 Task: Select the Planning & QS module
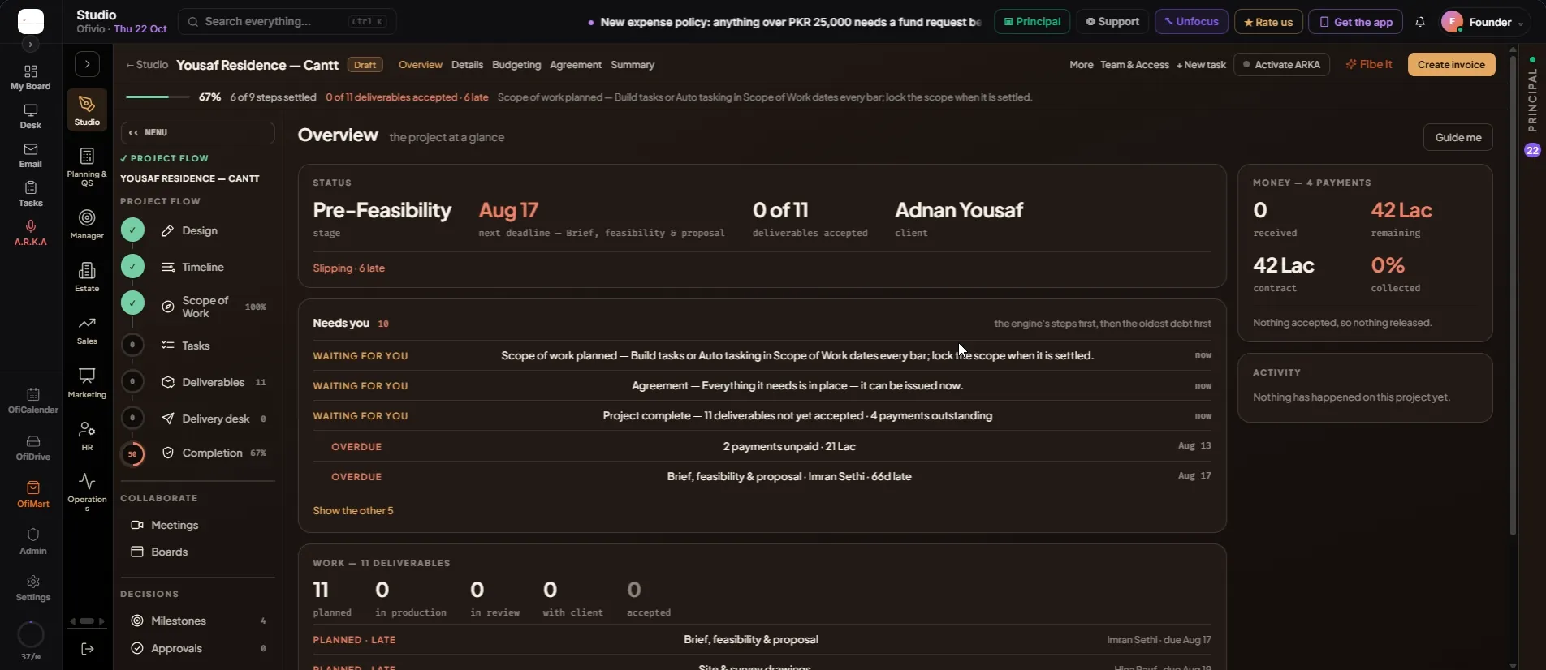(87, 167)
